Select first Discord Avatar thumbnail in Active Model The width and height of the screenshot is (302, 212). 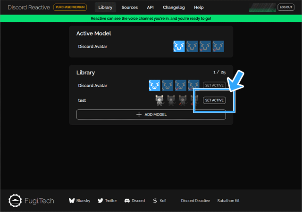click(179, 47)
